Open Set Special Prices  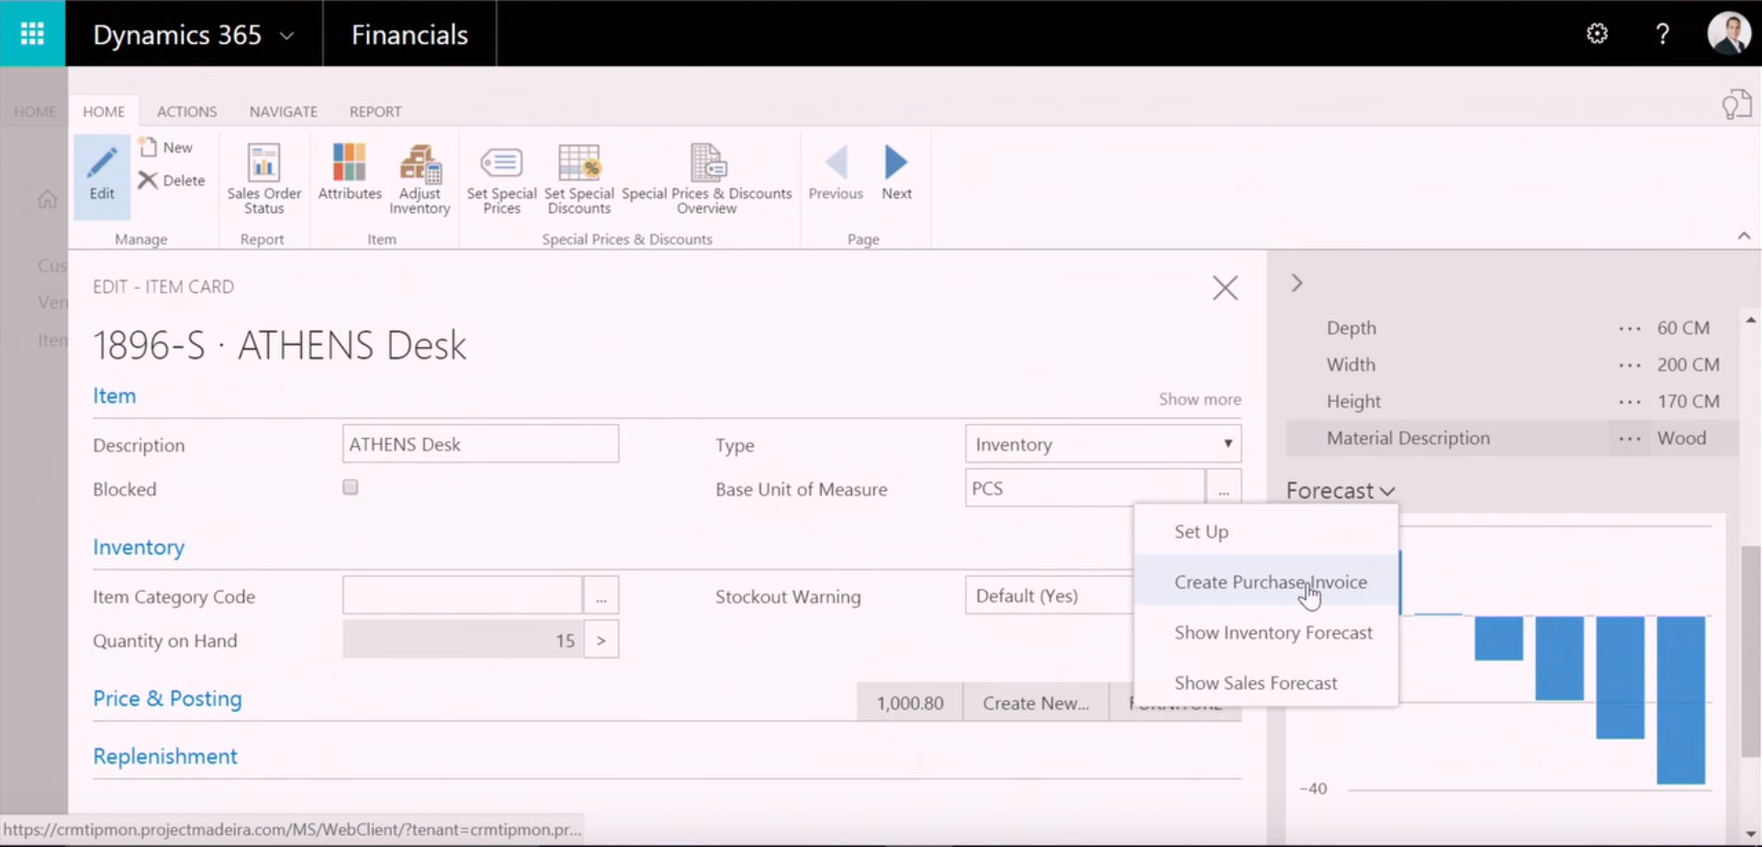point(501,179)
